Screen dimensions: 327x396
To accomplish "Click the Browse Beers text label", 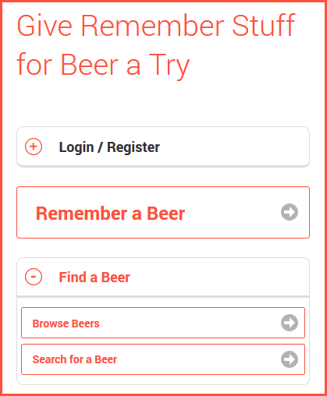I will coord(66,324).
